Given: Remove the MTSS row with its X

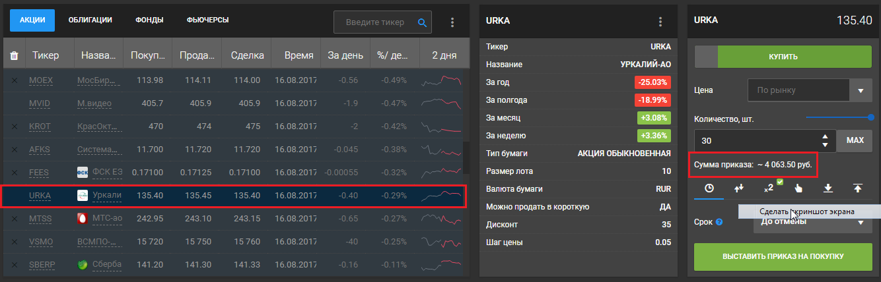Looking at the screenshot, I should pyautogui.click(x=15, y=219).
